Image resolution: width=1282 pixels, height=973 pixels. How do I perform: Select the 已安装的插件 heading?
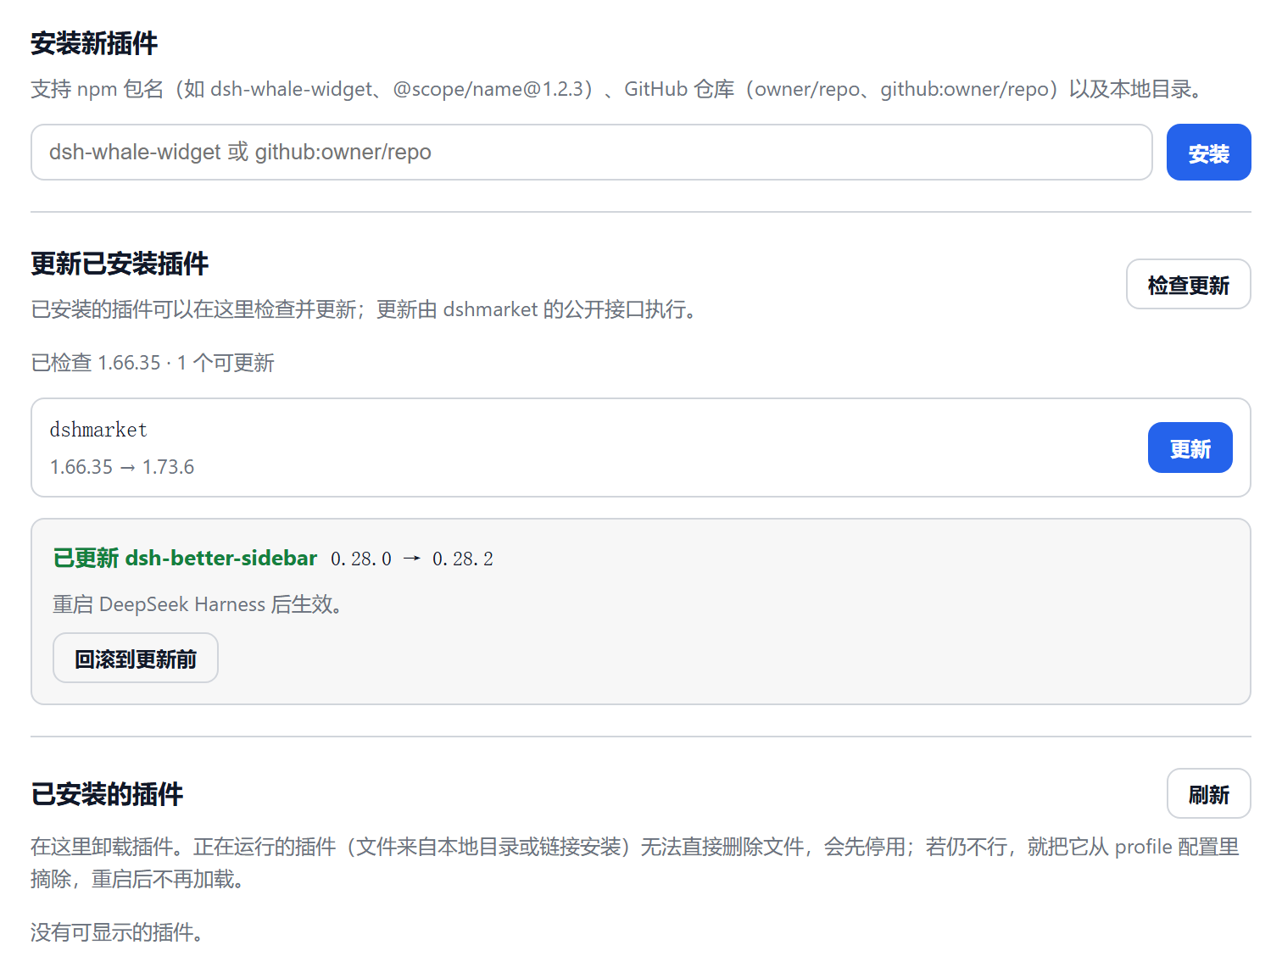[x=107, y=794]
